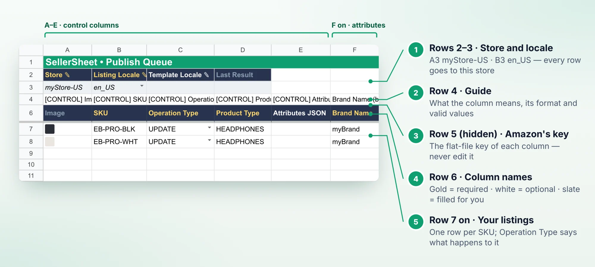Image resolution: width=595 pixels, height=267 pixels.
Task: Select column C header
Action: (180, 50)
